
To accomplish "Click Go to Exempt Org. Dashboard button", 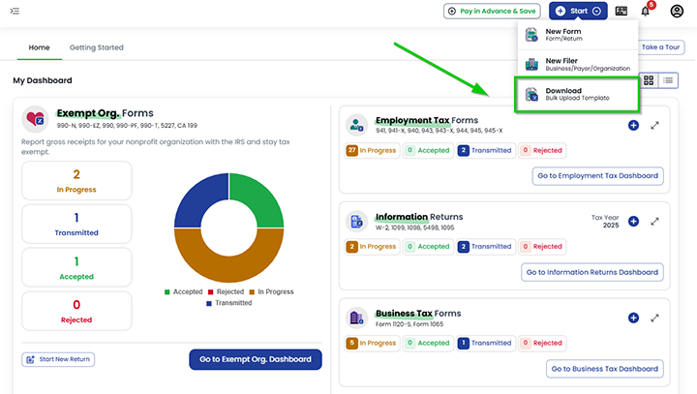I will point(255,359).
